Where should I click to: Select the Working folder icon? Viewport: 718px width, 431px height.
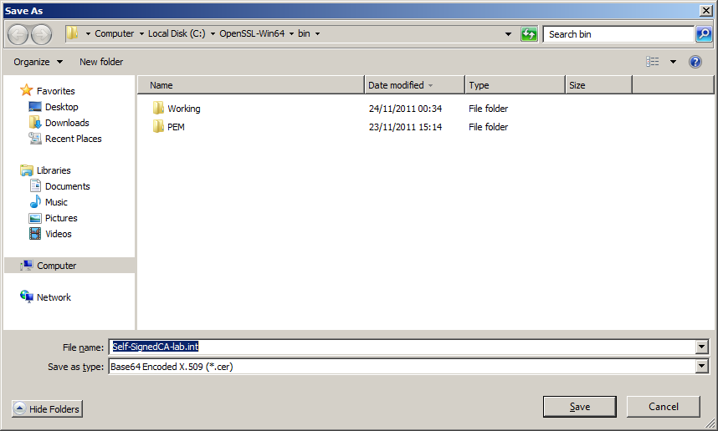[158, 109]
